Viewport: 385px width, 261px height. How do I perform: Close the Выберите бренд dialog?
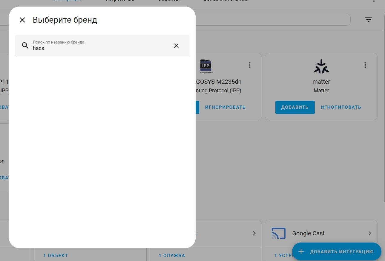[x=22, y=20]
